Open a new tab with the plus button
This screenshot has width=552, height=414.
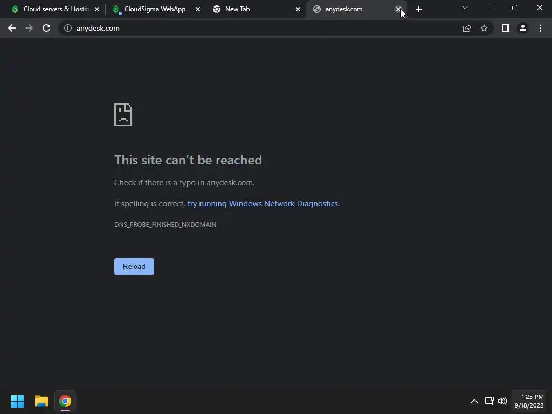tap(418, 9)
